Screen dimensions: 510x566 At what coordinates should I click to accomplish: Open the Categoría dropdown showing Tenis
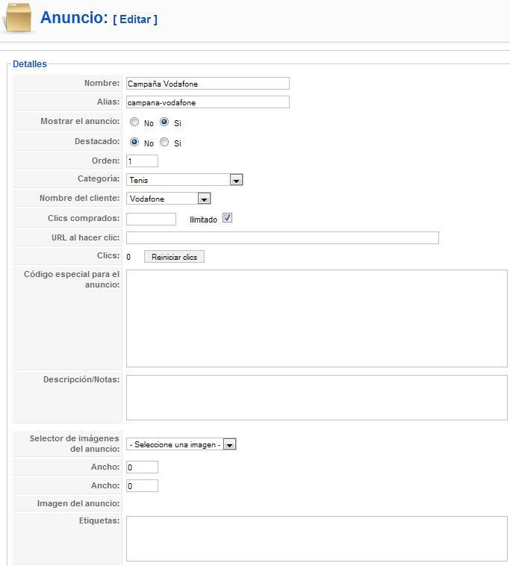pos(184,180)
